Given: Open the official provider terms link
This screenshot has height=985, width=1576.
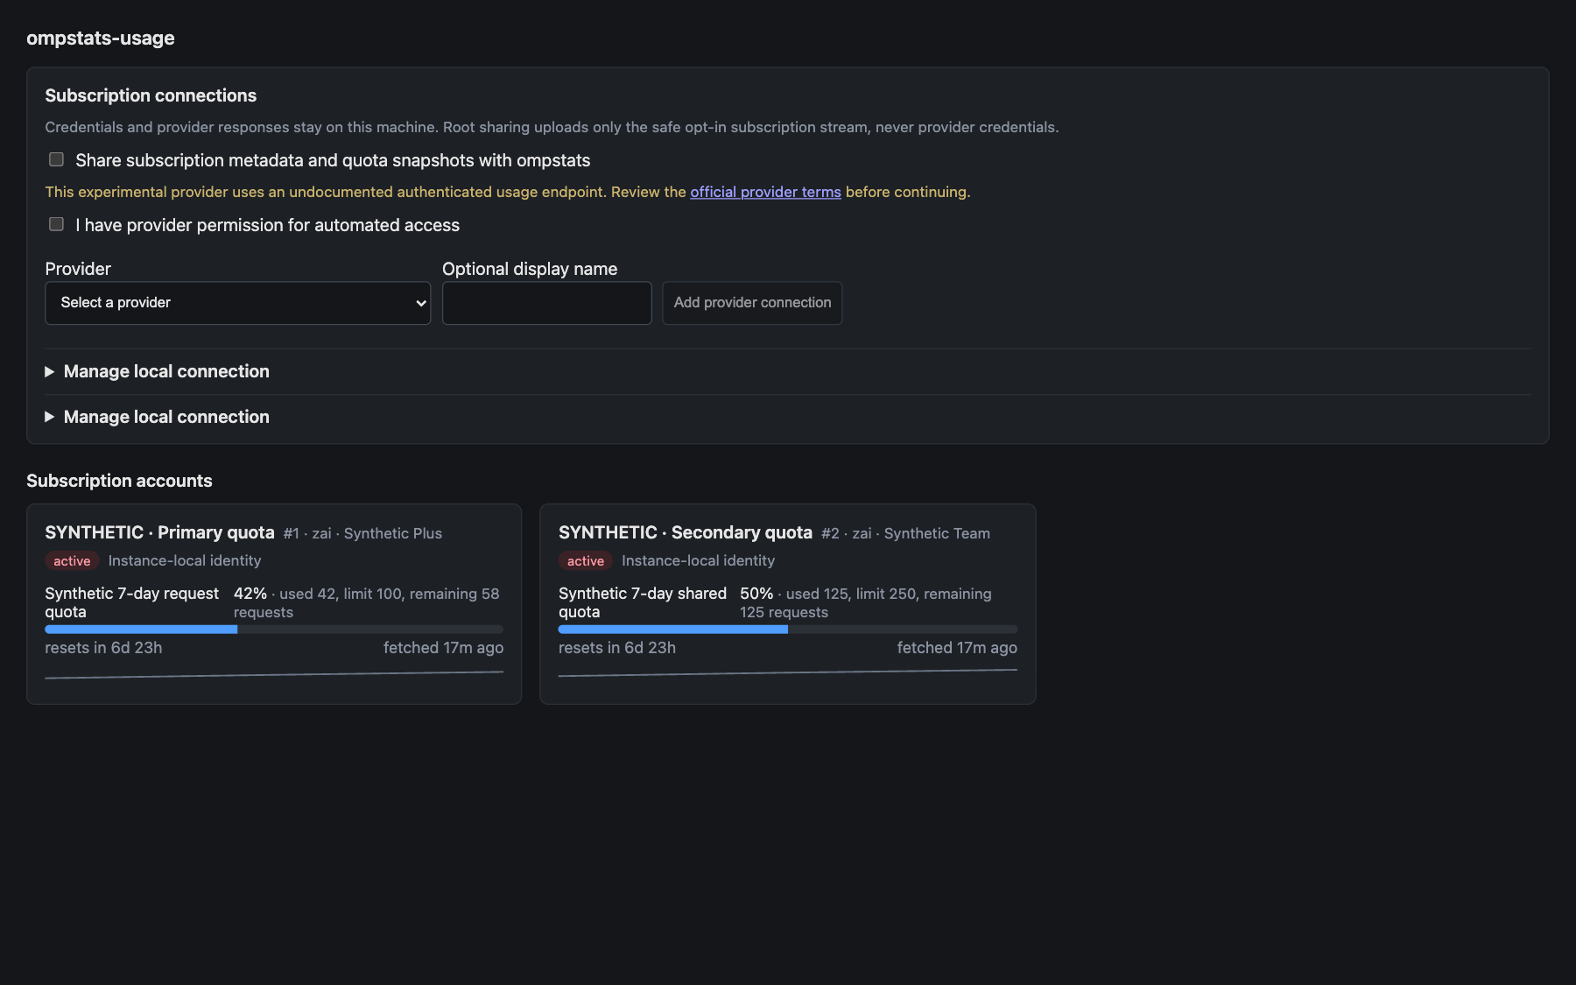Looking at the screenshot, I should coord(765,192).
